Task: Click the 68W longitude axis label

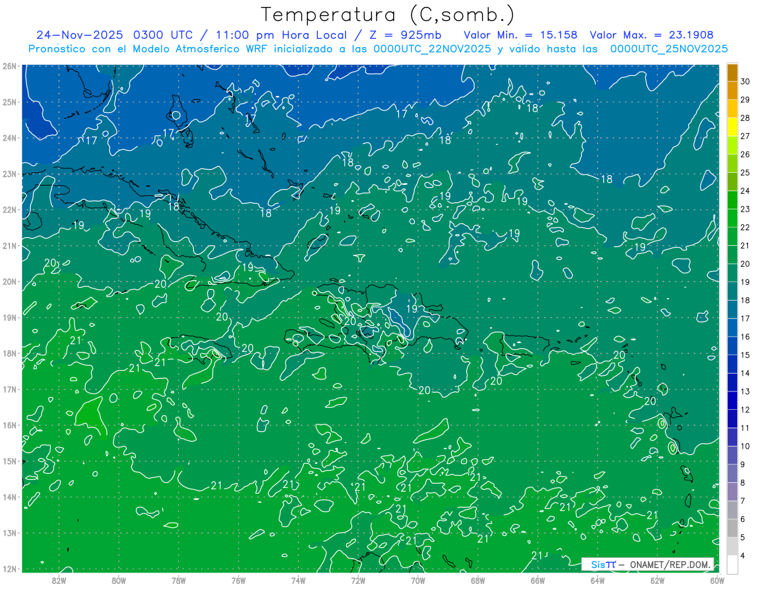Action: [x=478, y=580]
